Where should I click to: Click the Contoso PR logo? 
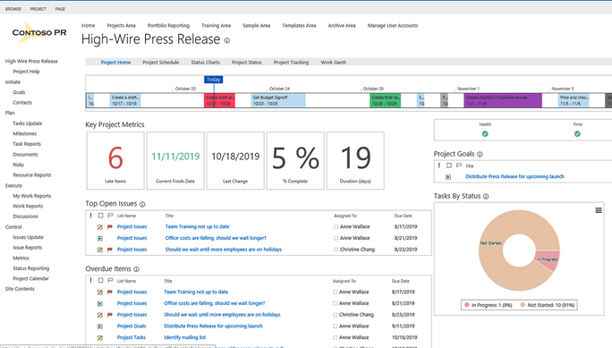39,33
